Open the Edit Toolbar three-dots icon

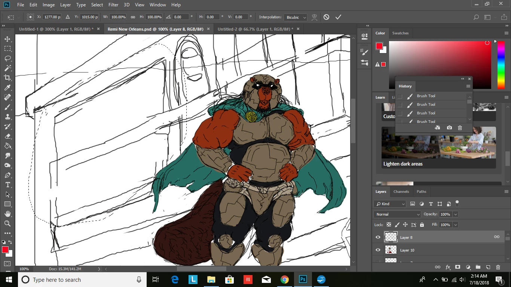click(x=7, y=233)
